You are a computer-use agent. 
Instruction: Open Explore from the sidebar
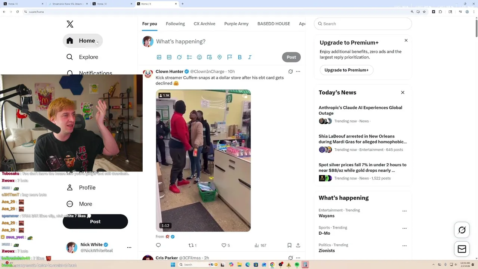pyautogui.click(x=83, y=57)
